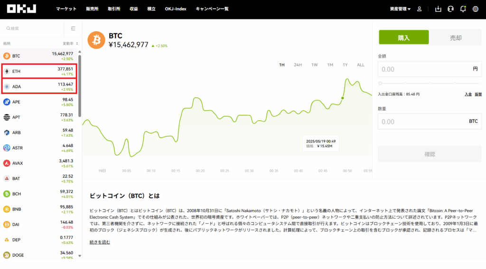Switch to 購入 (buy) mode
Image resolution: width=486 pixels, height=269 pixels.
click(404, 37)
